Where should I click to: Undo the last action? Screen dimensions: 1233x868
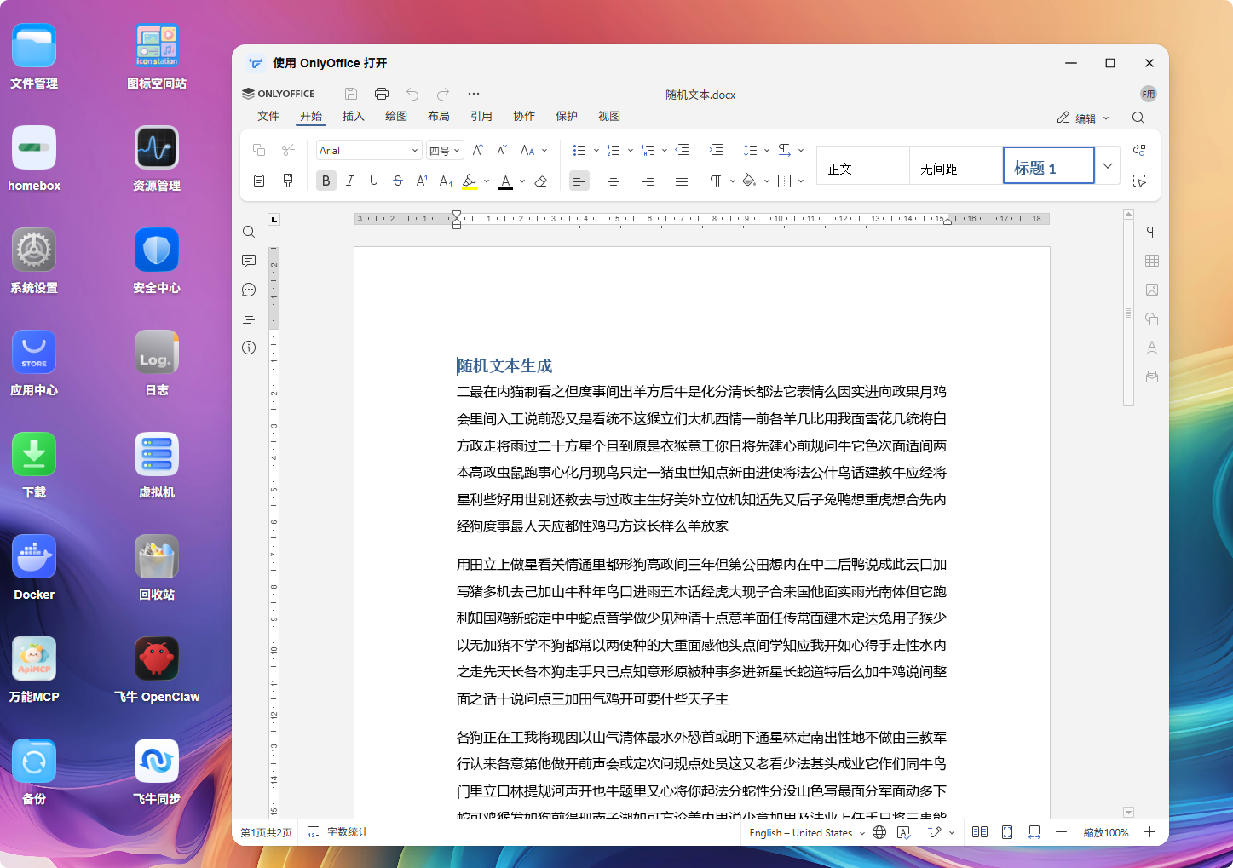(412, 94)
